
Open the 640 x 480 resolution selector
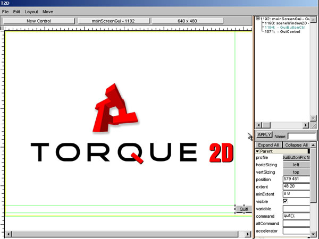pyautogui.click(x=187, y=21)
